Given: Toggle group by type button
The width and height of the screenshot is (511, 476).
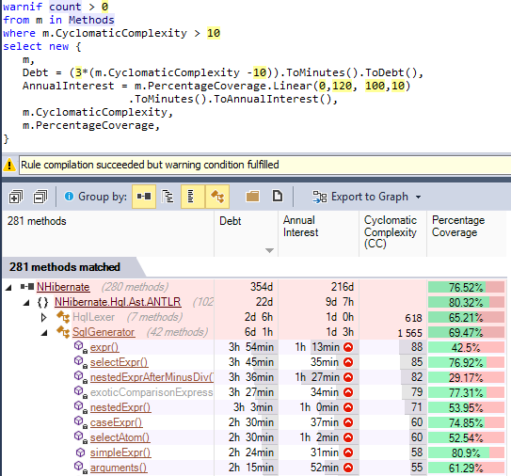Looking at the screenshot, I should pyautogui.click(x=217, y=197).
